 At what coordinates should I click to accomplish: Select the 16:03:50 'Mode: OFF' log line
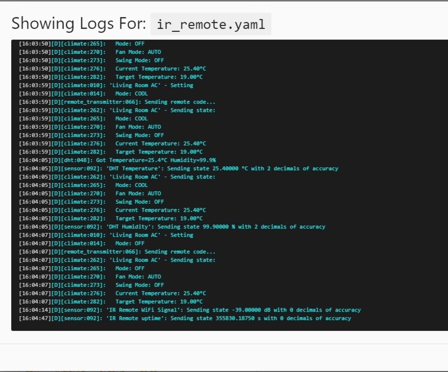(x=82, y=44)
